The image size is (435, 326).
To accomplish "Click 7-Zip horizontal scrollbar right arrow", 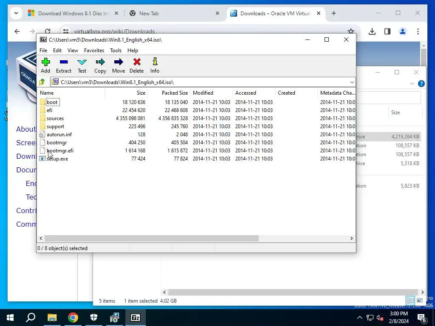I will 352,238.
